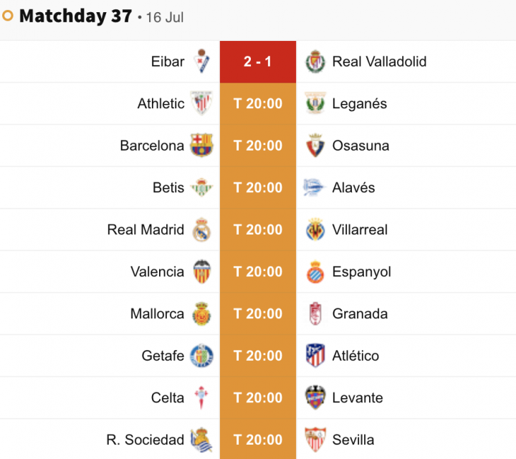The height and width of the screenshot is (459, 516).
Task: Open the Eibar 2 - 1 result
Action: click(258, 62)
